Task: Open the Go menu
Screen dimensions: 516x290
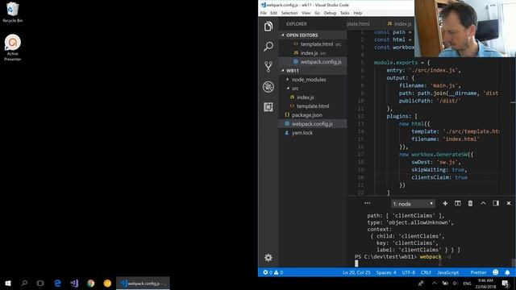Action: [x=317, y=13]
